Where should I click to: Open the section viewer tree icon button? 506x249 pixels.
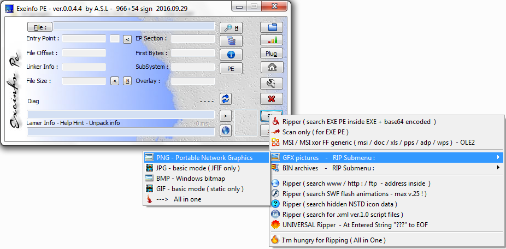point(231,41)
